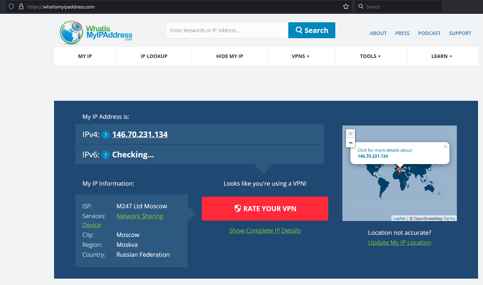483x285 pixels.
Task: Open the HIDE MY IP menu item
Action: point(230,56)
